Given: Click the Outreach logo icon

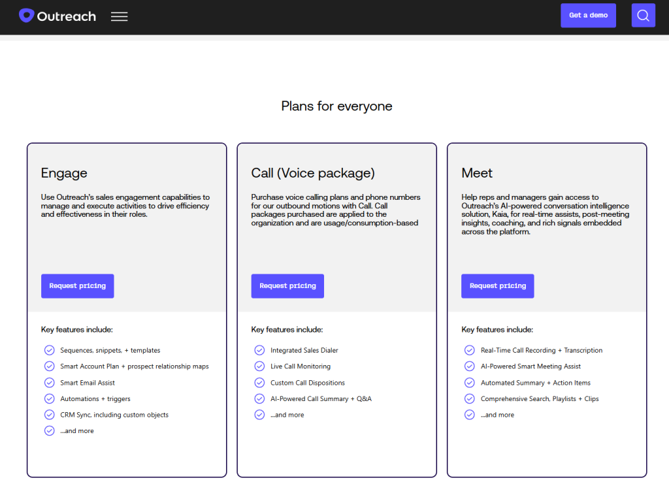Looking at the screenshot, I should (25, 15).
